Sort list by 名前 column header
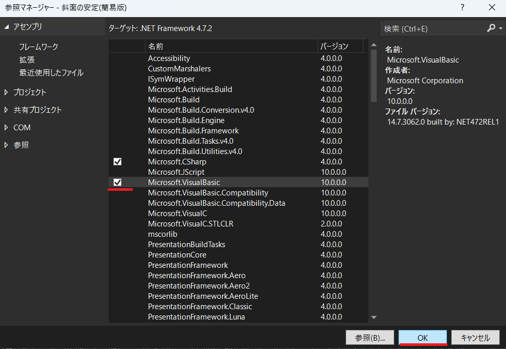 (x=231, y=46)
